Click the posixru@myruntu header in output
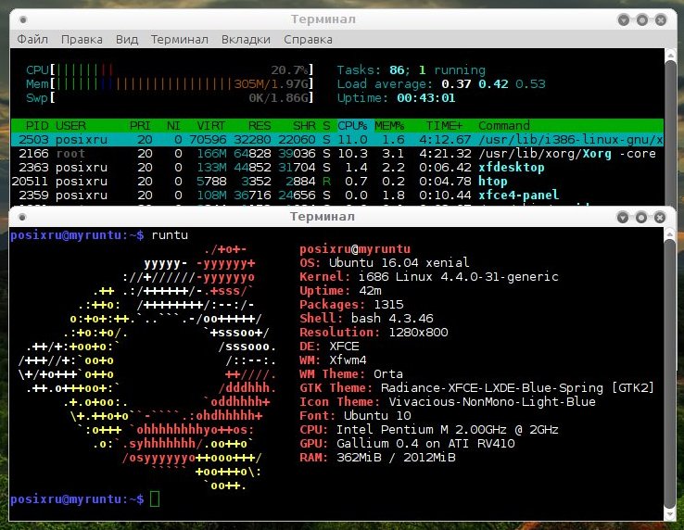The image size is (684, 530). tap(355, 249)
